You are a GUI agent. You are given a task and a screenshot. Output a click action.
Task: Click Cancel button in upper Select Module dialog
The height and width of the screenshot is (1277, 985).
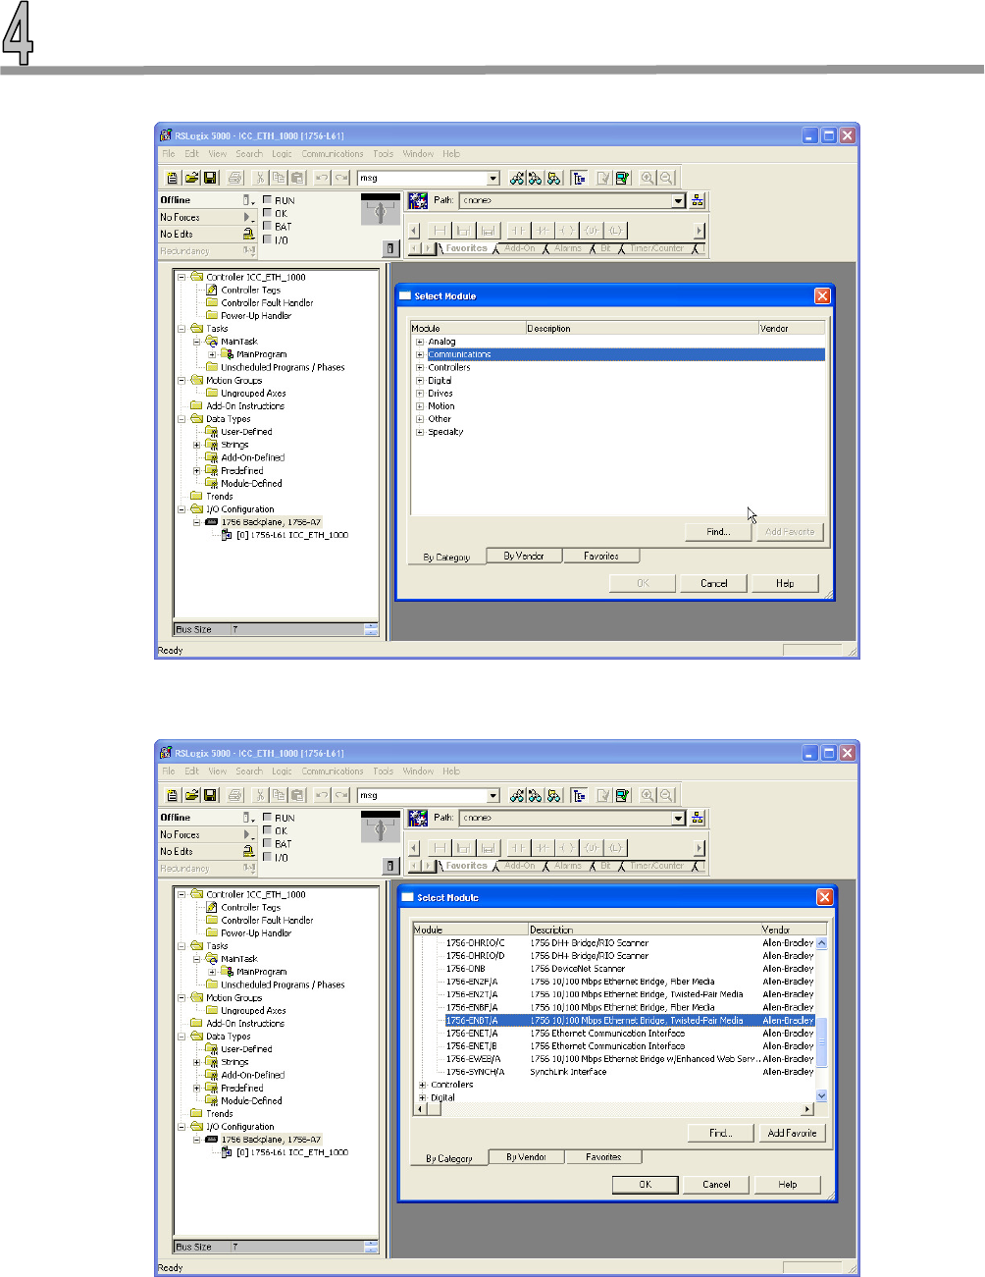pos(714,583)
